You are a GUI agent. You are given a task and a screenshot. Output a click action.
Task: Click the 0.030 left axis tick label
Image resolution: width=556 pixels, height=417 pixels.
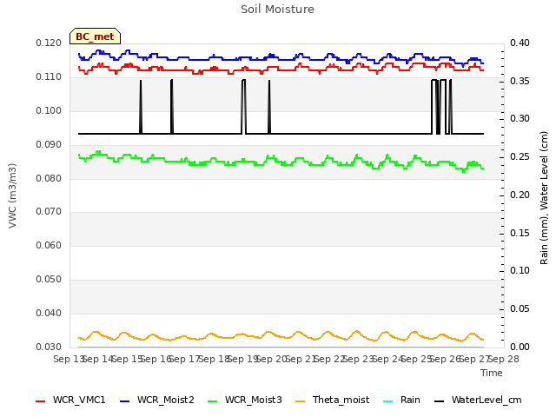click(49, 347)
